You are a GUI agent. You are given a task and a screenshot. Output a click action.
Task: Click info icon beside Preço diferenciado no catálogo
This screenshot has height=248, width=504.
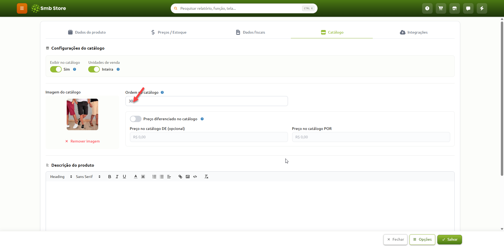[x=202, y=119]
